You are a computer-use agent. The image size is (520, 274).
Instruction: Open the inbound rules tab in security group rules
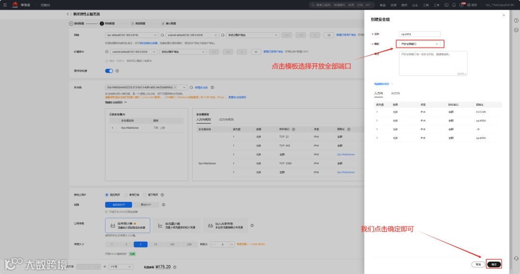coord(203,120)
